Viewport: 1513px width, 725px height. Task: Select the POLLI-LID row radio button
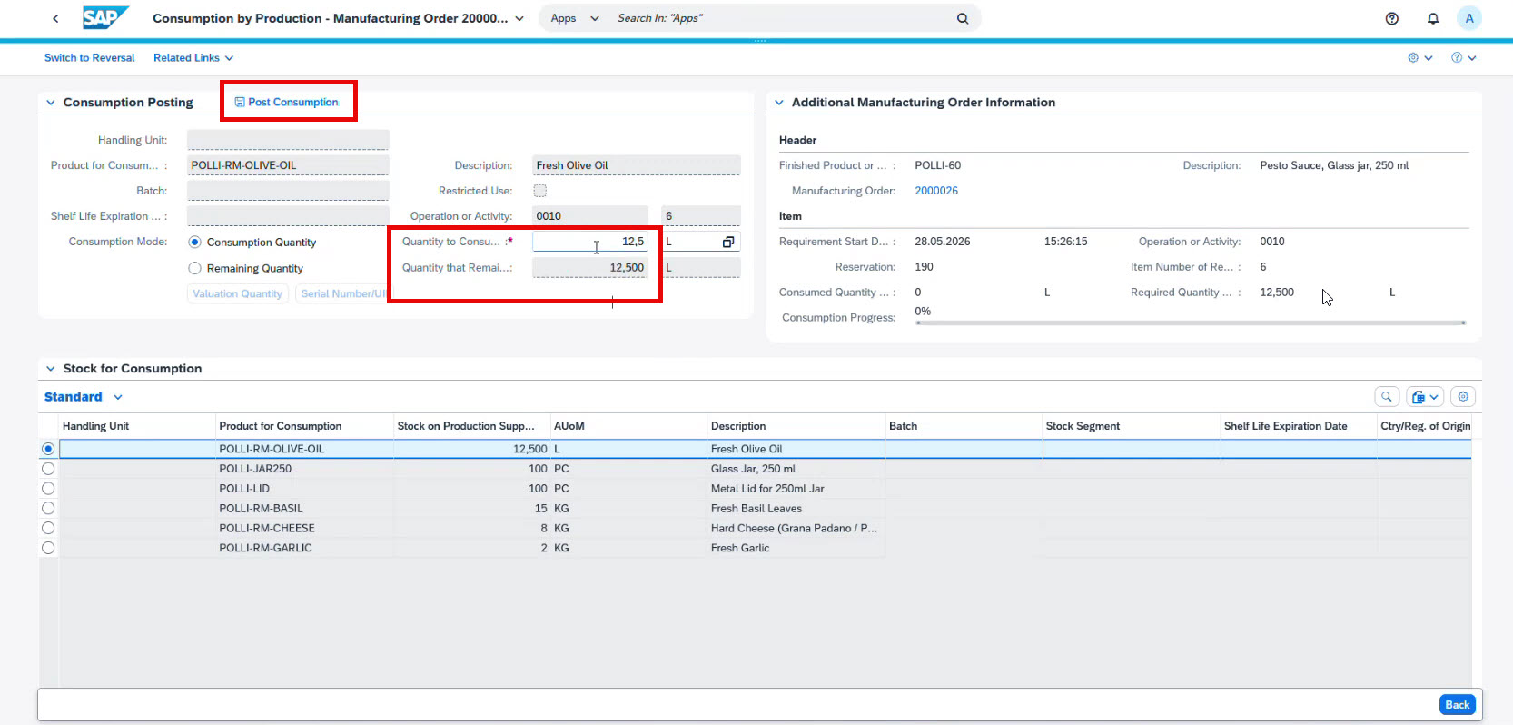pyautogui.click(x=48, y=489)
